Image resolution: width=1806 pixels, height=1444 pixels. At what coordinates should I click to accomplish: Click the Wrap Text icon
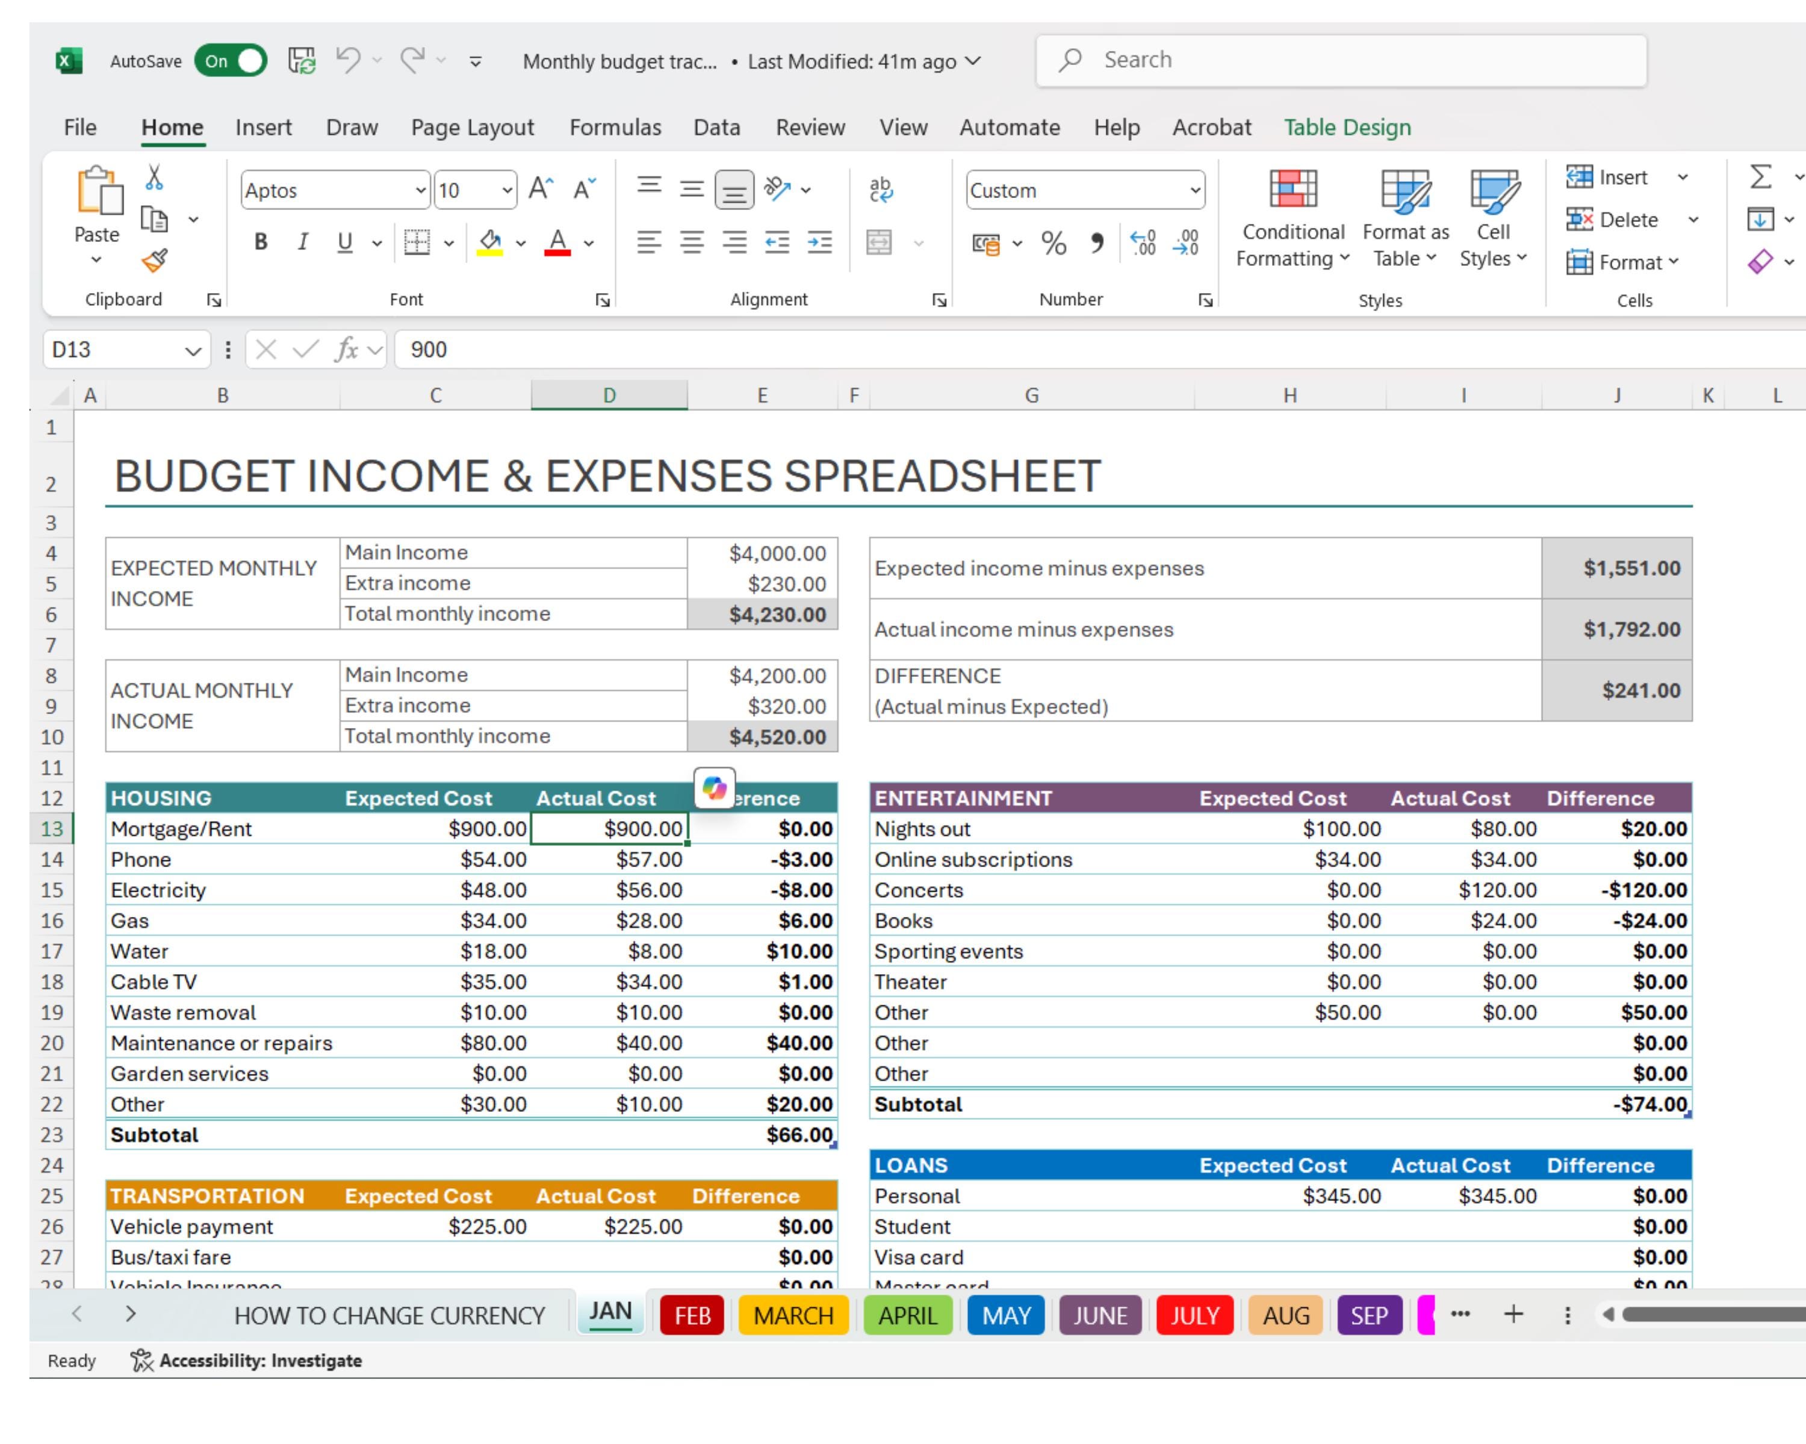(880, 189)
